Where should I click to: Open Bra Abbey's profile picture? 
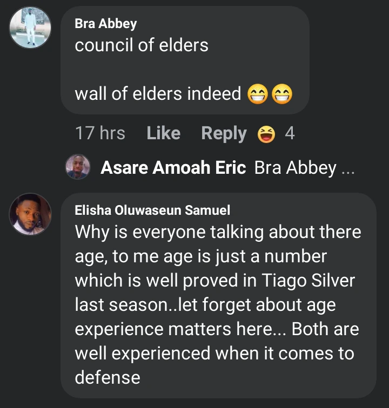30,29
